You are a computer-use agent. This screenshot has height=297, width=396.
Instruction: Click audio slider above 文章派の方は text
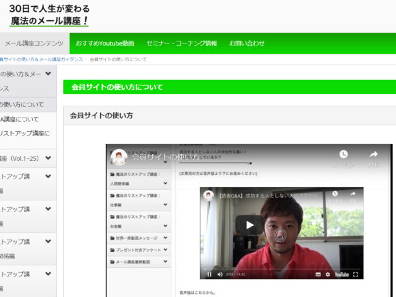215,163
